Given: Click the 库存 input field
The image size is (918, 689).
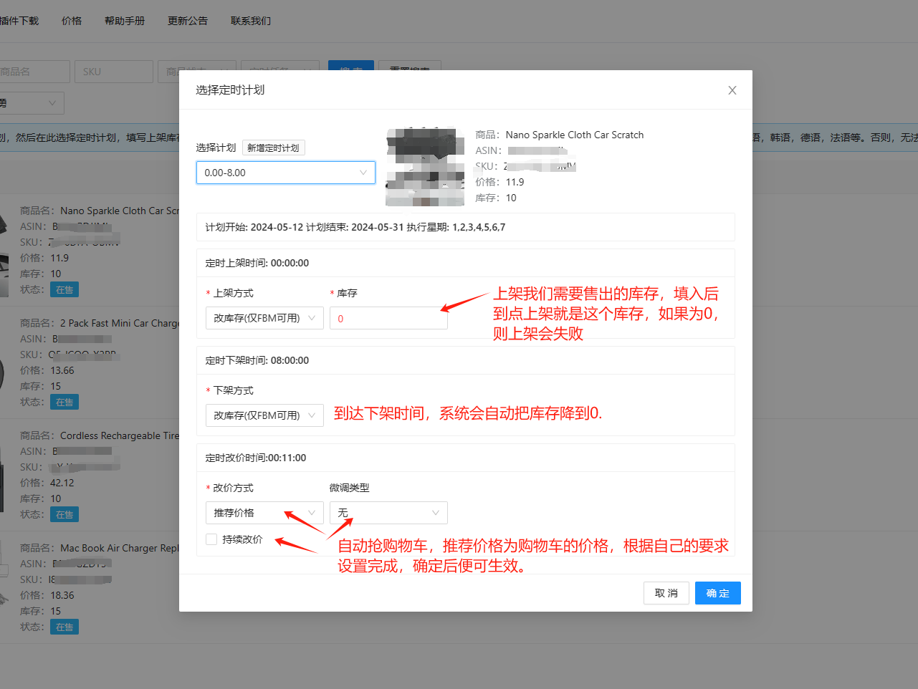Looking at the screenshot, I should point(388,318).
